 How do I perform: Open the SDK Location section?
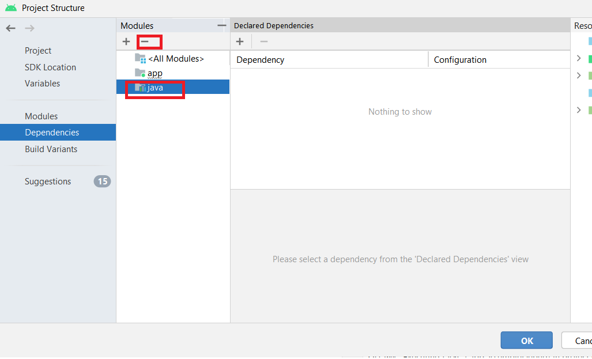pyautogui.click(x=50, y=67)
